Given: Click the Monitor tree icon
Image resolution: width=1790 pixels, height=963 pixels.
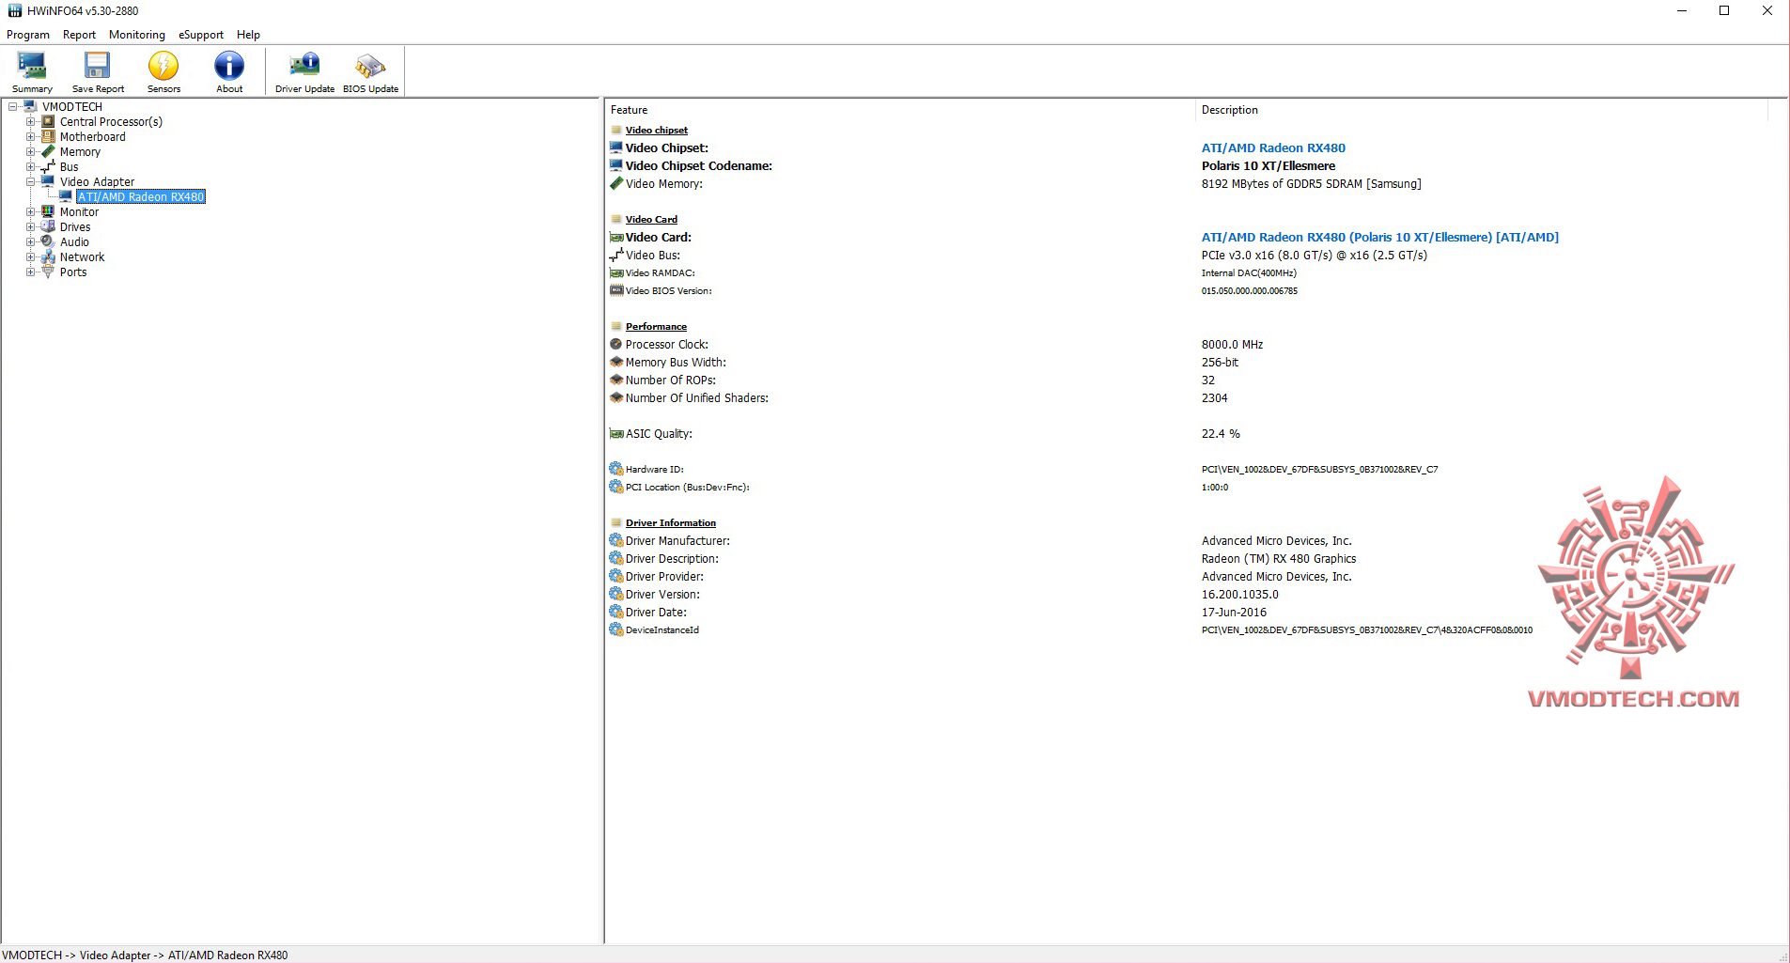Looking at the screenshot, I should coord(48,212).
